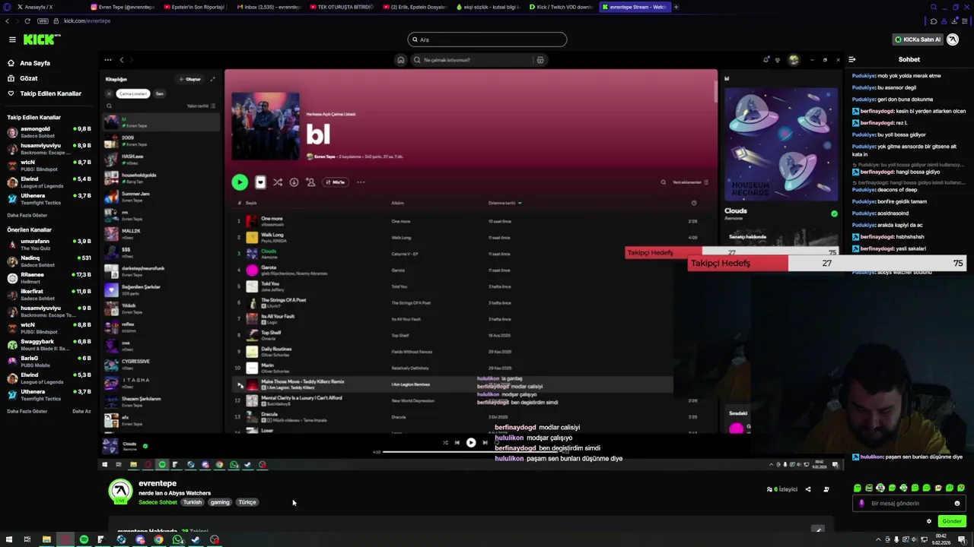Click the share stream icon

click(808, 489)
